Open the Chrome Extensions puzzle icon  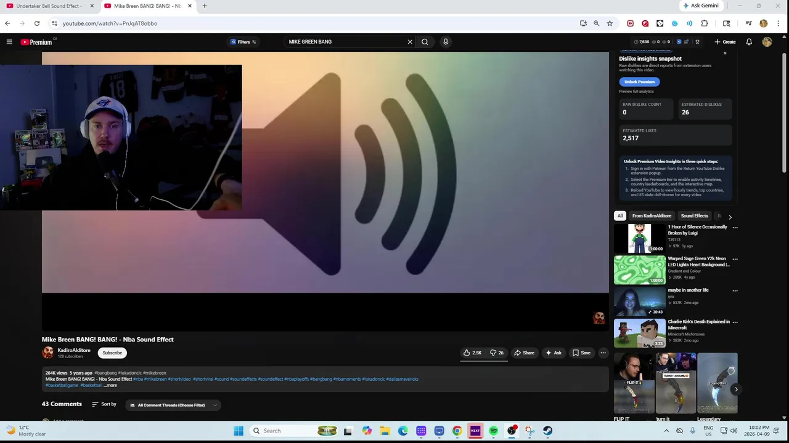[x=705, y=23]
